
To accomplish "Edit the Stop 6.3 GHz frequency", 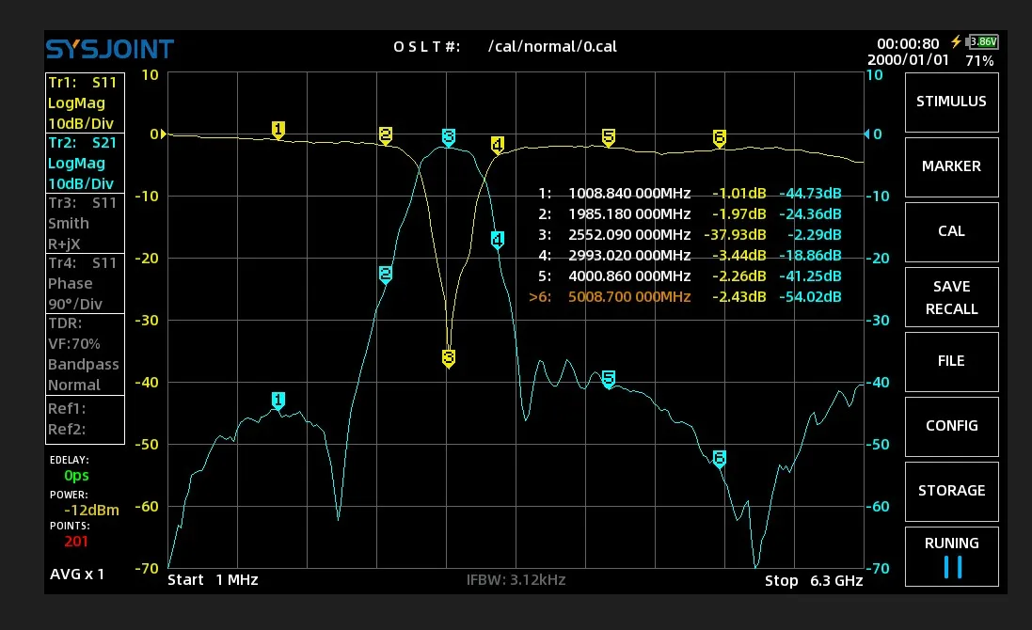I will [x=814, y=581].
